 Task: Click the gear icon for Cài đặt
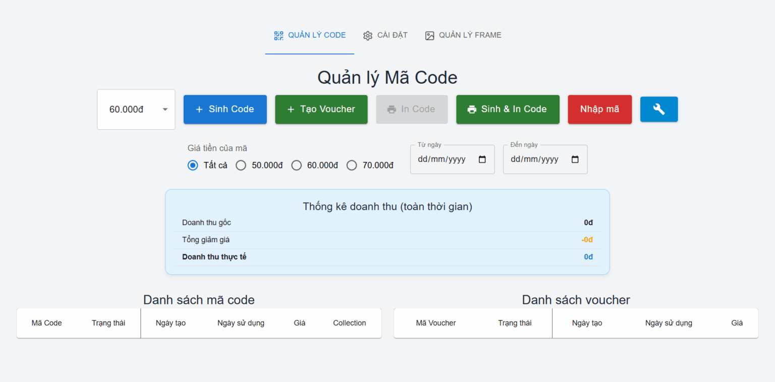coord(368,36)
